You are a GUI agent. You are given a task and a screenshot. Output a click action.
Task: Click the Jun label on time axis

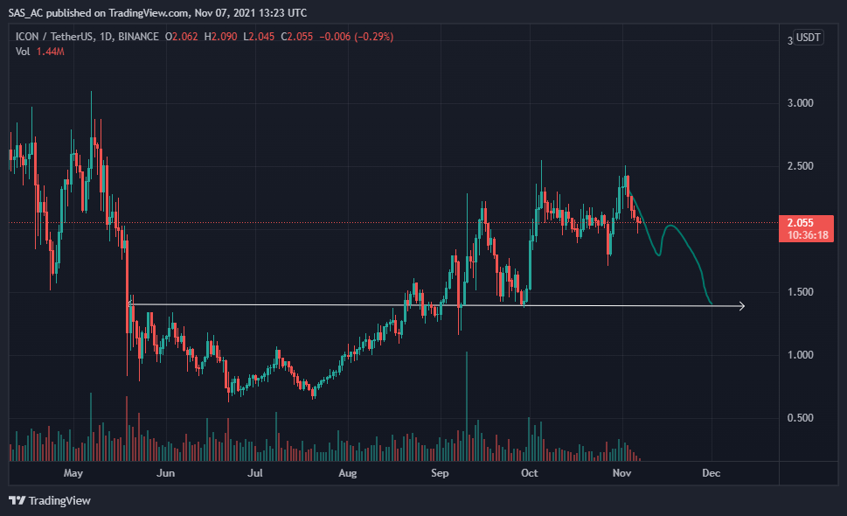pos(165,473)
